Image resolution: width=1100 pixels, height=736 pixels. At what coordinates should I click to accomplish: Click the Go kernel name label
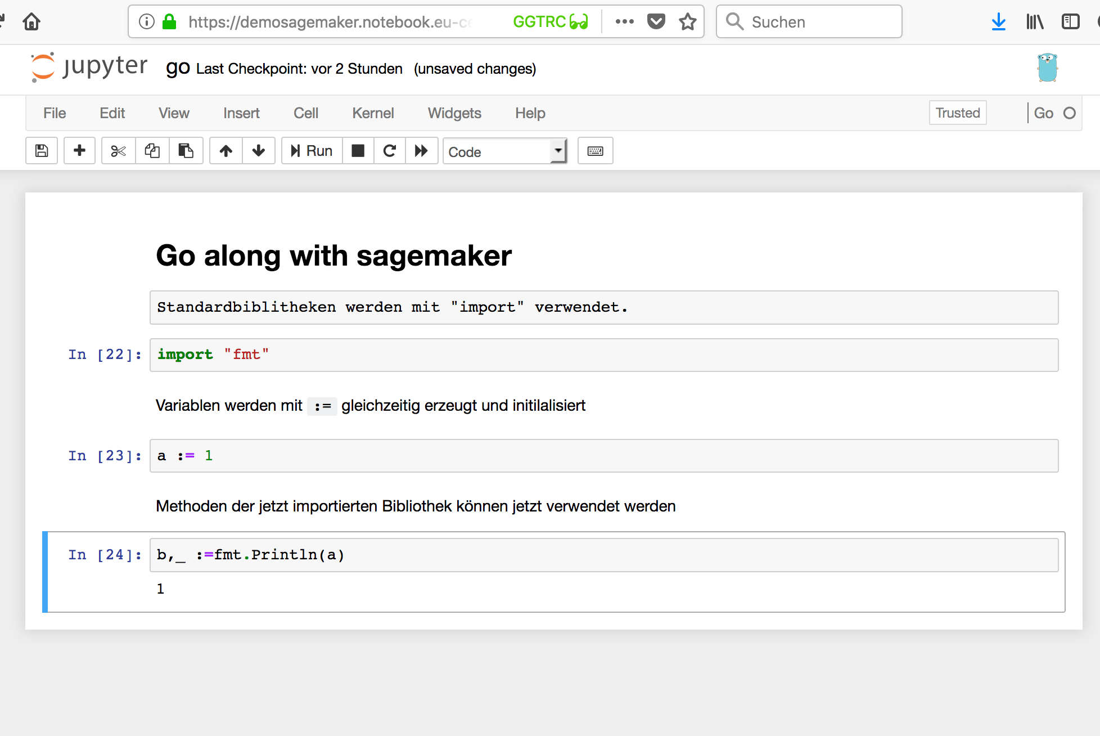1043,113
